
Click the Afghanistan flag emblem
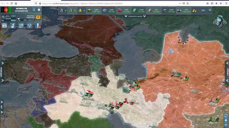pyautogui.click(x=6, y=10)
